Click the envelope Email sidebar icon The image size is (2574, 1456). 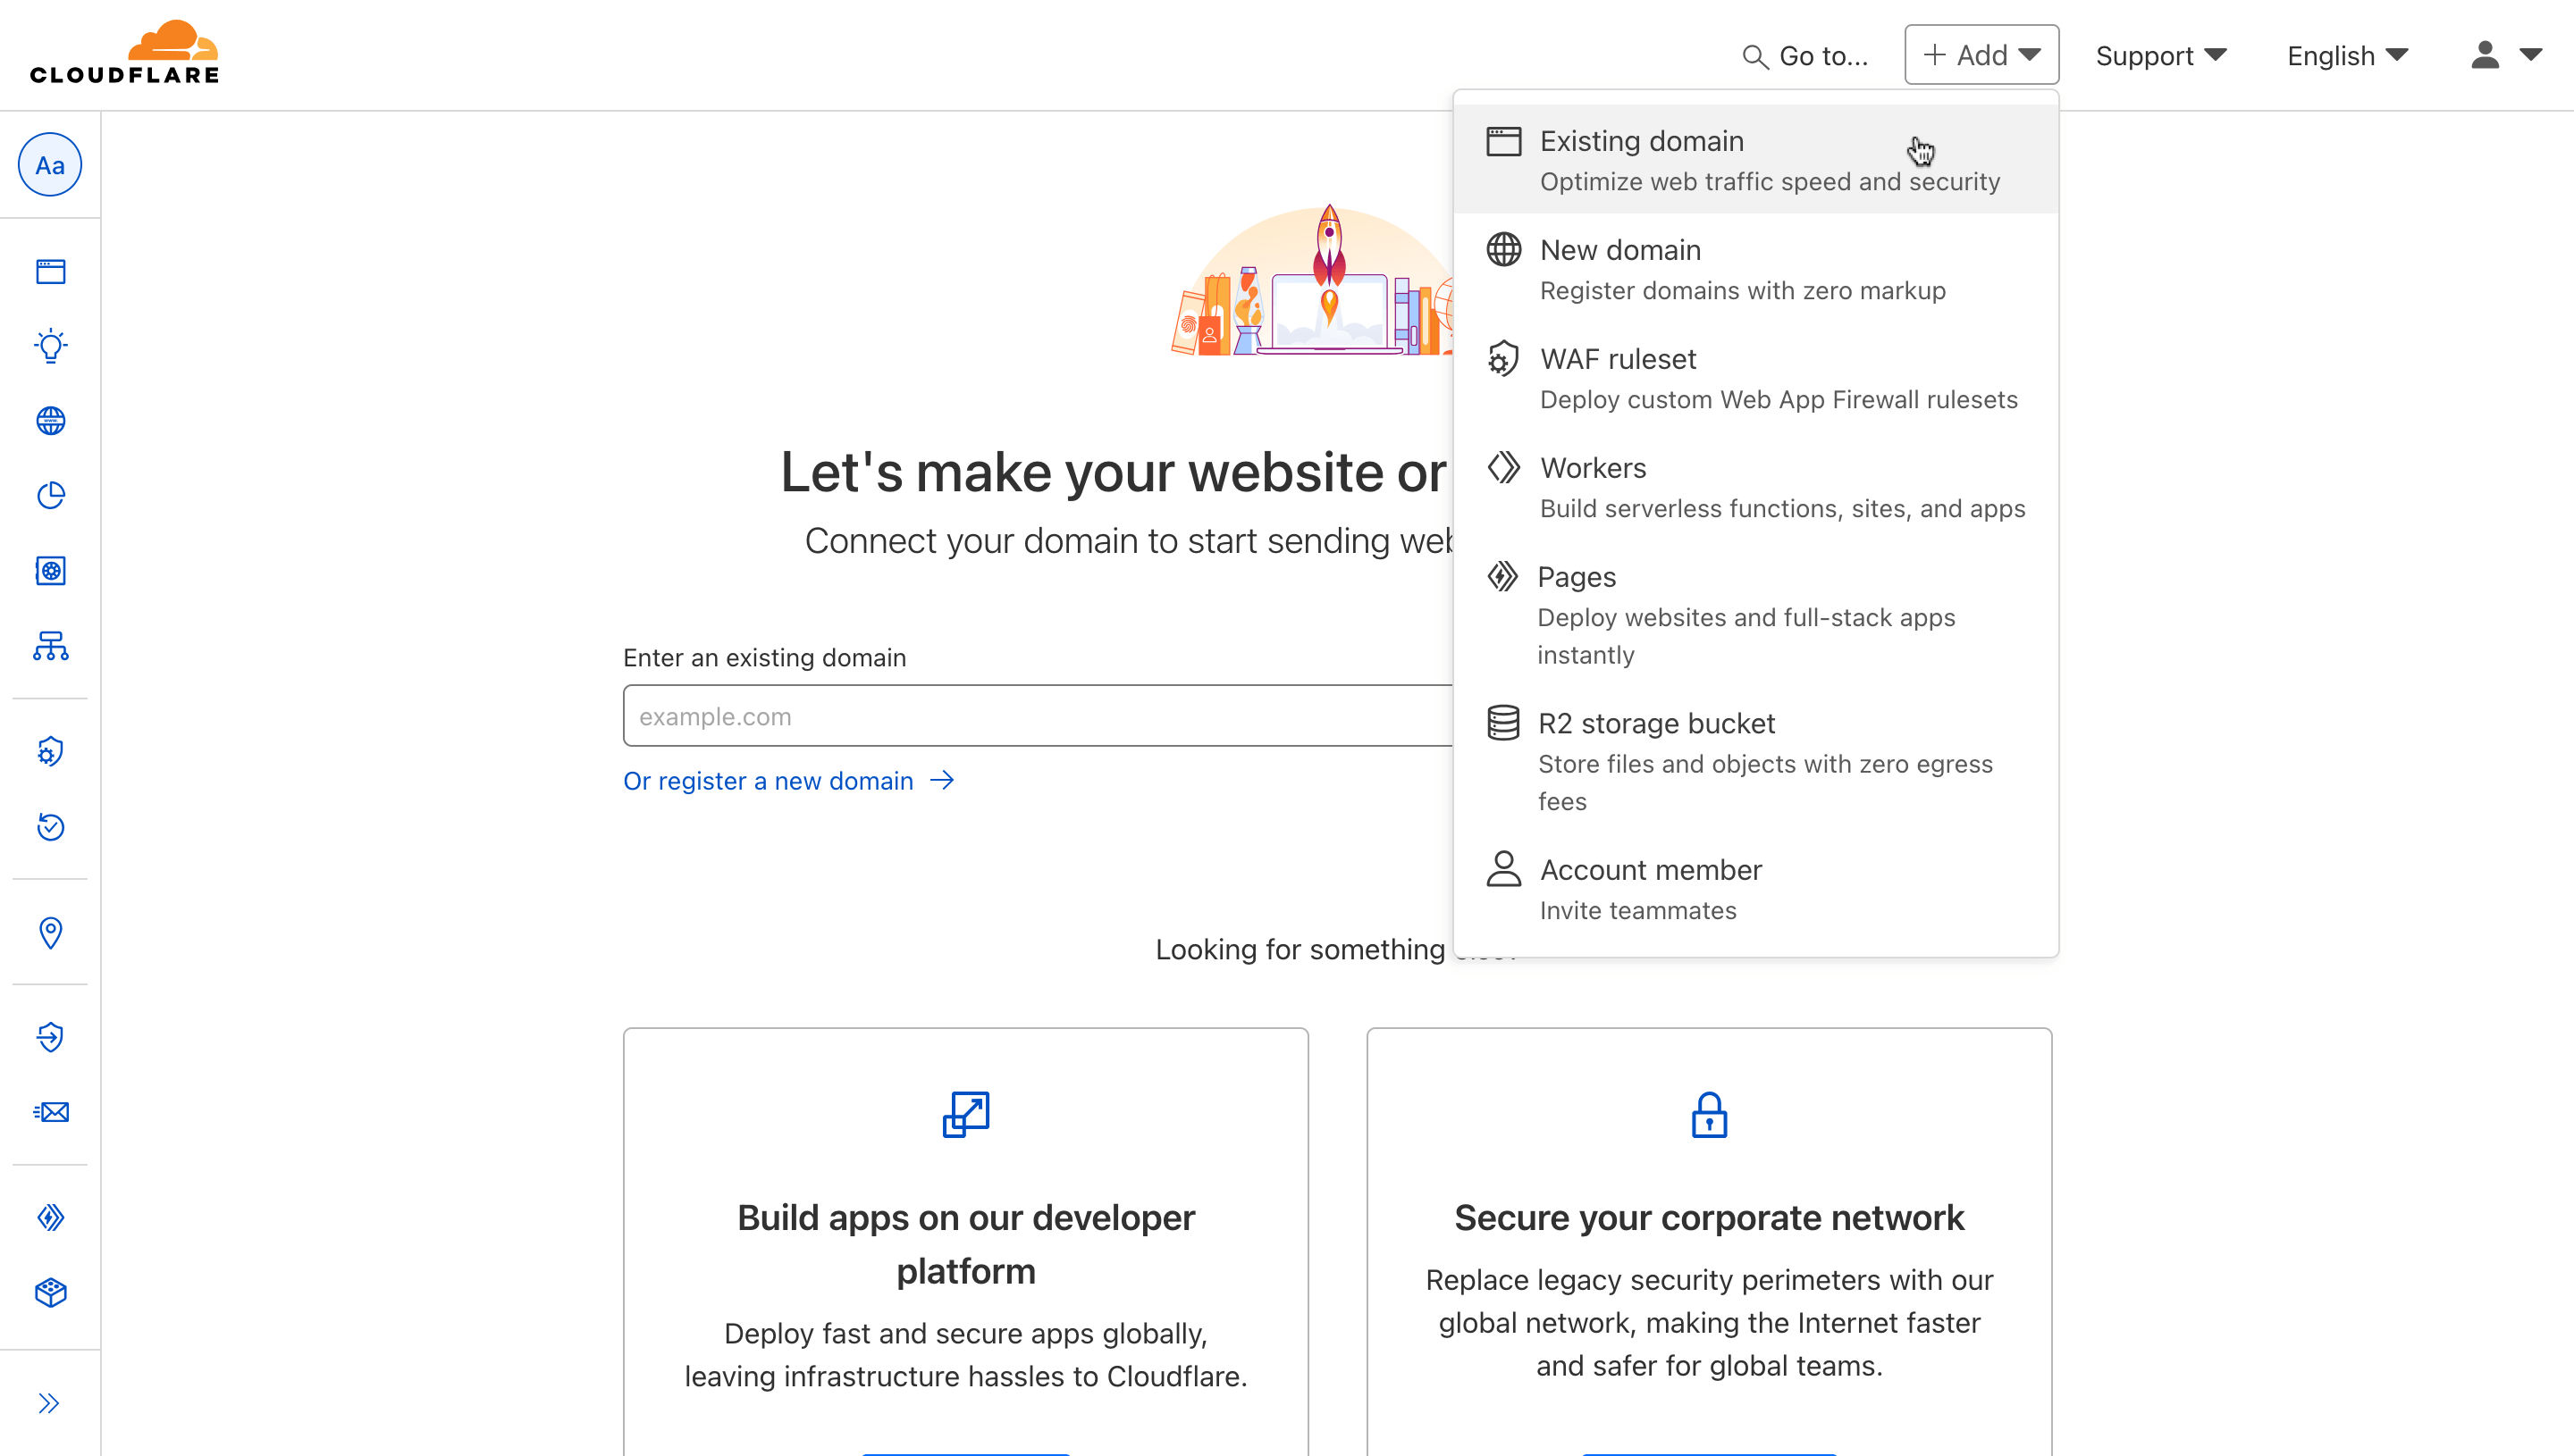coord(50,1112)
